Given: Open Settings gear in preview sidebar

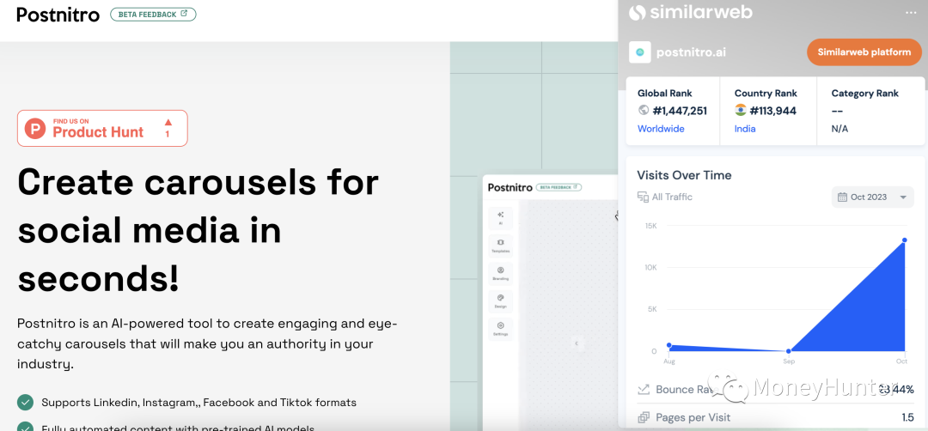Looking at the screenshot, I should pos(500,329).
